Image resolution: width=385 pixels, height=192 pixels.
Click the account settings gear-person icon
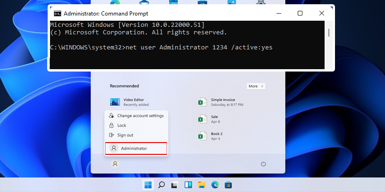(111, 116)
